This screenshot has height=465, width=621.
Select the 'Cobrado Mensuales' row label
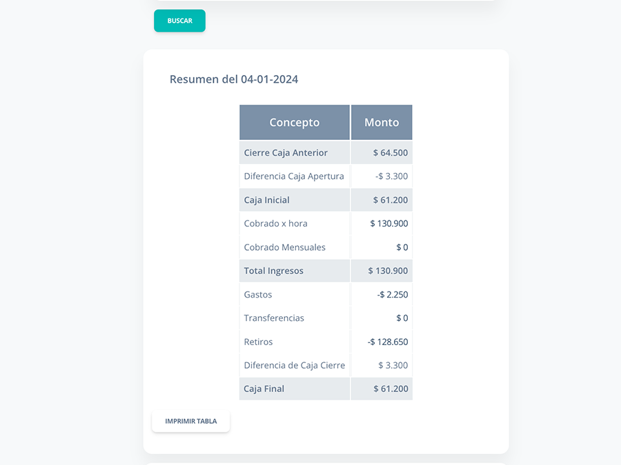point(284,247)
